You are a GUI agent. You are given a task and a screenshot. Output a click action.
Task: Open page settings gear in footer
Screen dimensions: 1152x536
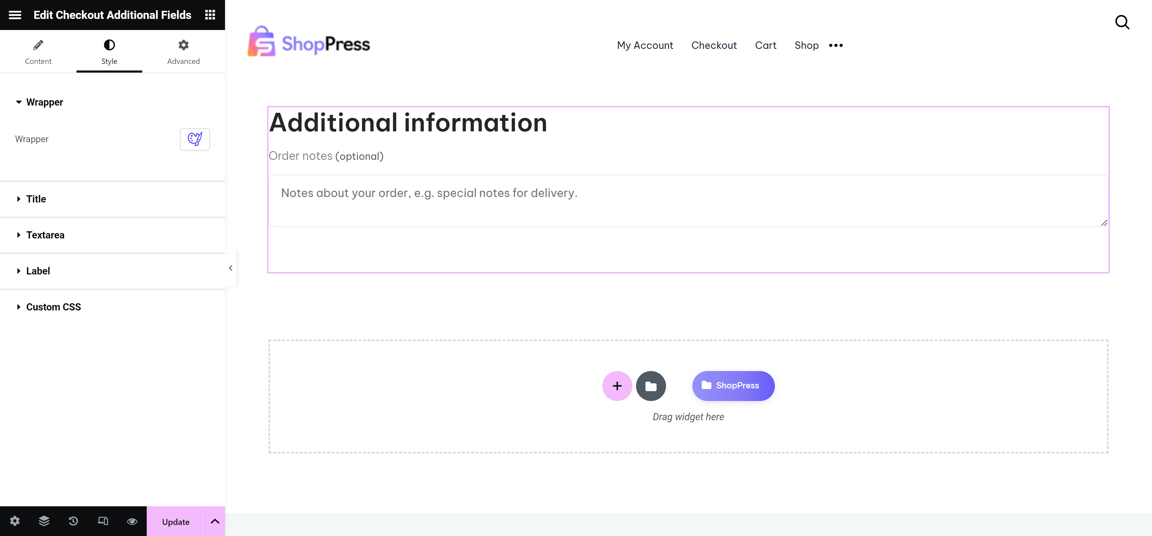coord(15,521)
